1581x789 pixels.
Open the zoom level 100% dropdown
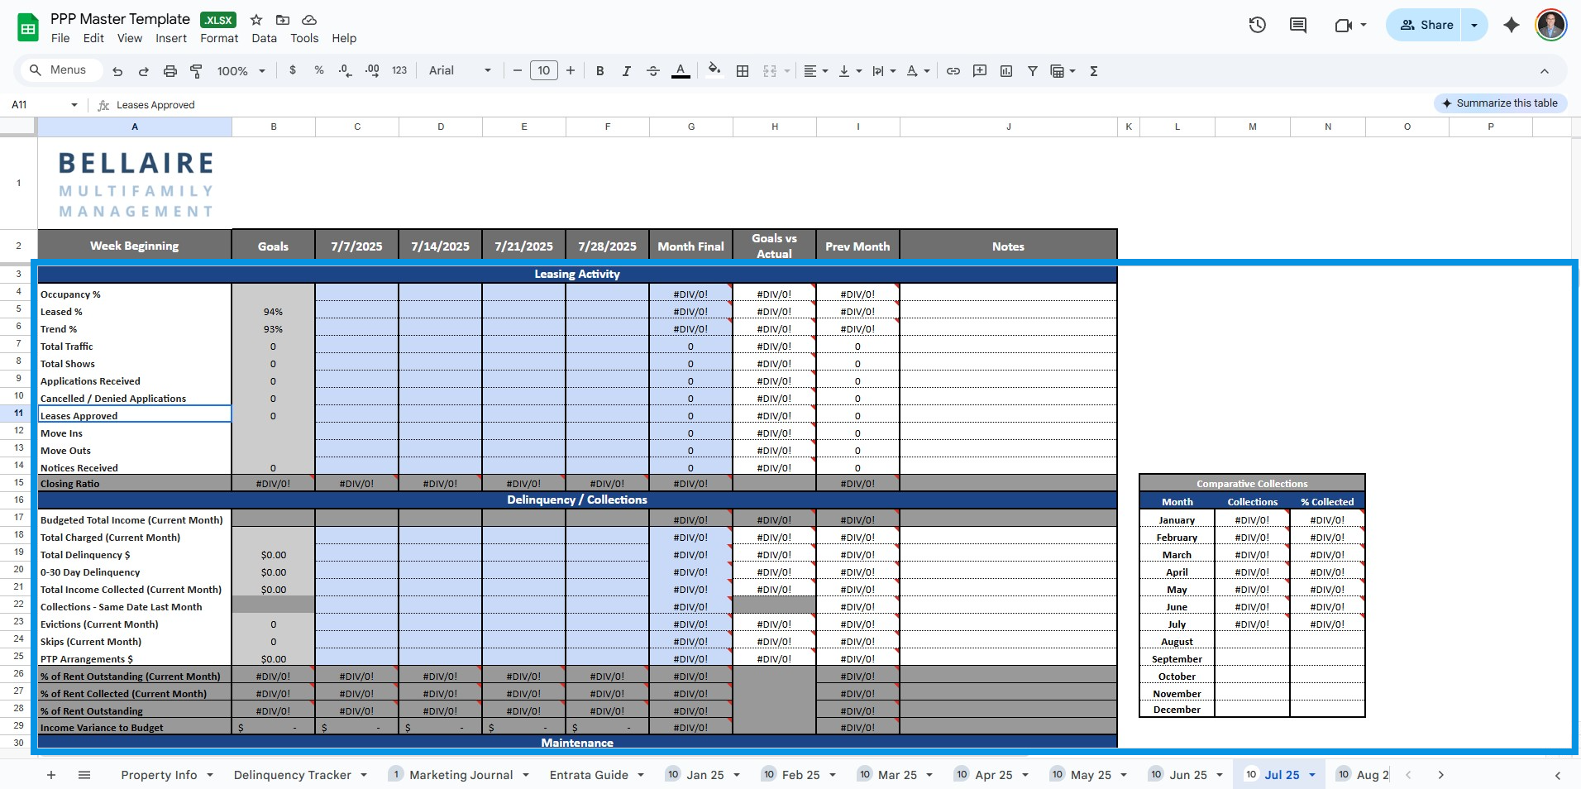pyautogui.click(x=241, y=71)
